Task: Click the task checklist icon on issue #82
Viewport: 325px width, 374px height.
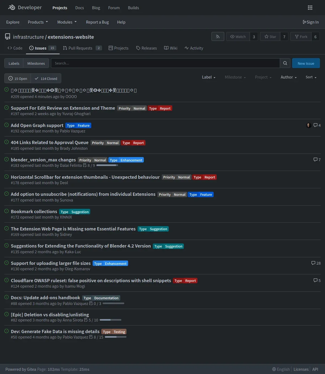Action: click(x=86, y=320)
